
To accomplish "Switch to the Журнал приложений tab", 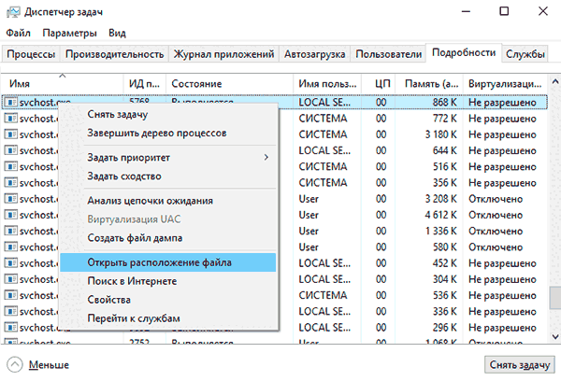I will pyautogui.click(x=223, y=54).
